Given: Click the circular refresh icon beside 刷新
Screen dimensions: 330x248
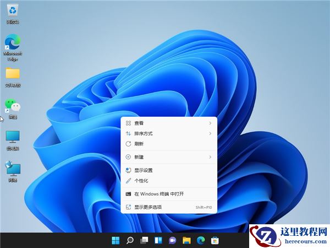Looking at the screenshot, I should 128,144.
